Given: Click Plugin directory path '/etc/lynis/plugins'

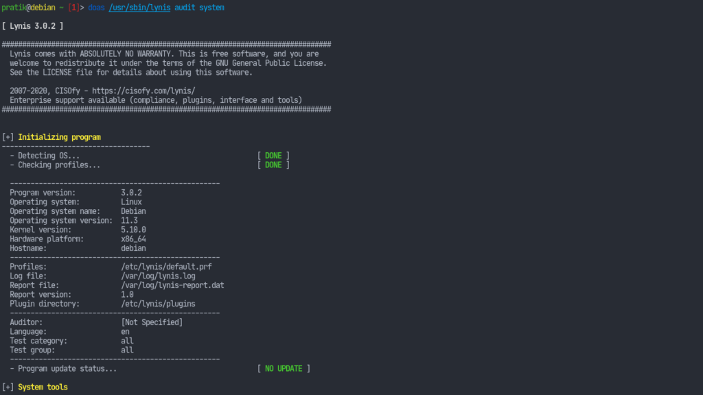Looking at the screenshot, I should [159, 304].
